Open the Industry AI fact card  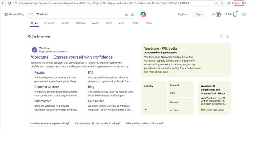pos(154,98)
